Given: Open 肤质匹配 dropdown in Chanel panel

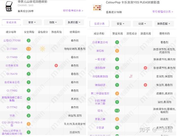Looking at the screenshot, I should tap(74, 22).
